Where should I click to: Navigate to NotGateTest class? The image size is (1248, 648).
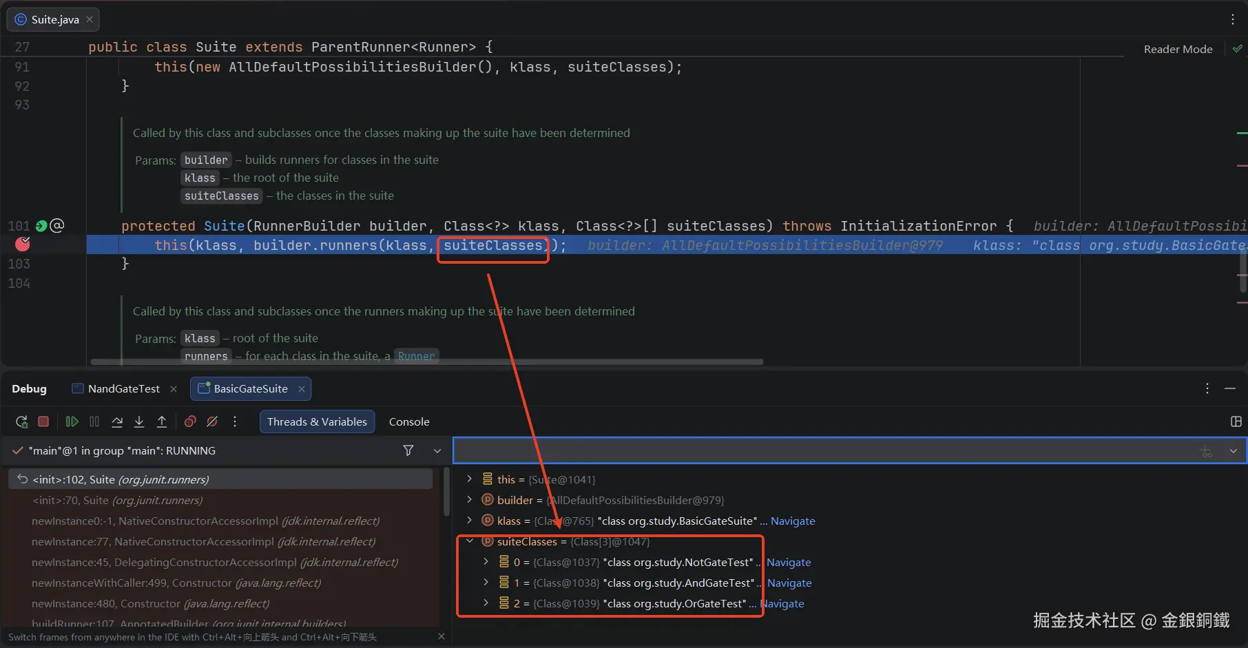click(x=789, y=562)
